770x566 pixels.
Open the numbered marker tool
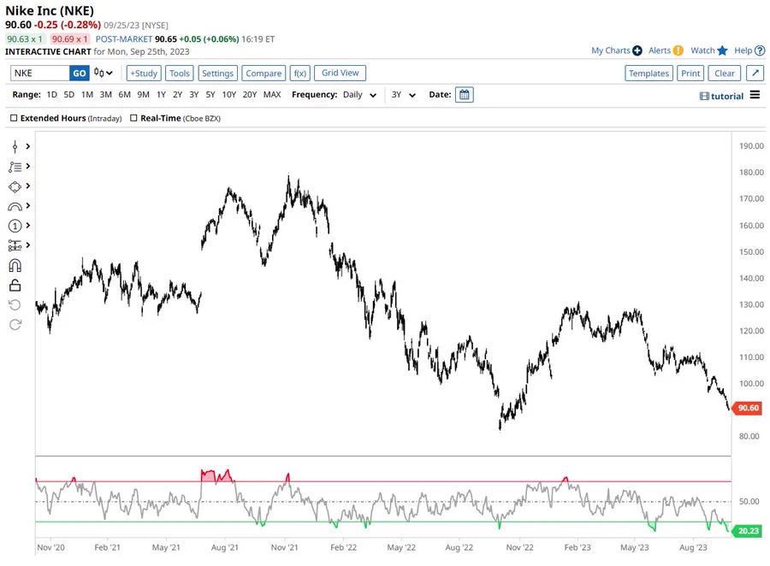[15, 226]
